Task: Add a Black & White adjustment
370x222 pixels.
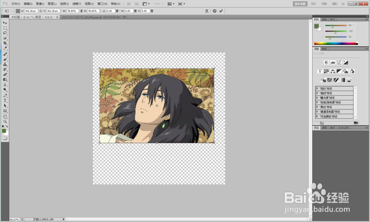Action: tap(339, 71)
